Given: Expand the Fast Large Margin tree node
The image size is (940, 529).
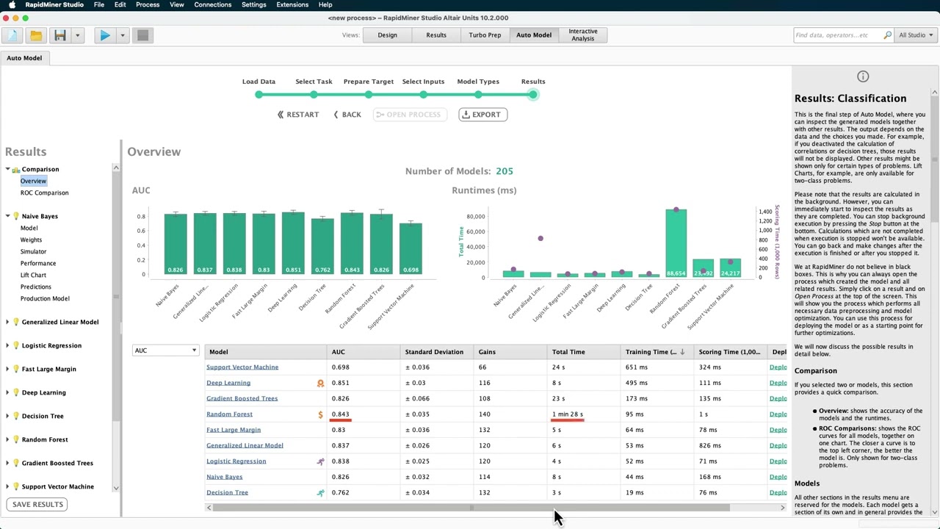Looking at the screenshot, I should [x=7, y=370].
